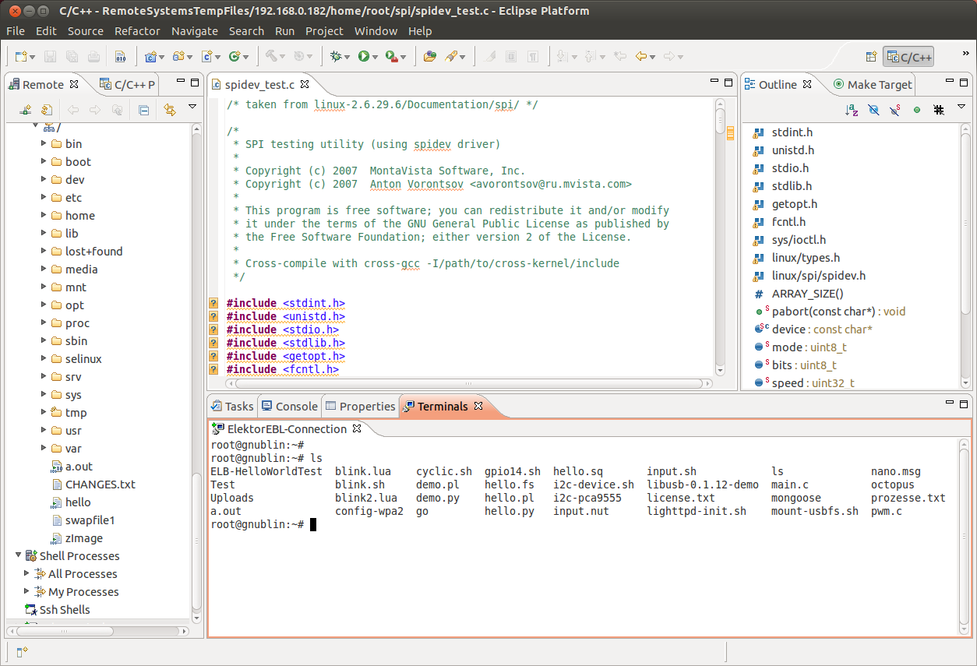Click the Back navigation arrow in toolbar
Viewport: 977px width, 666px height.
641,56
